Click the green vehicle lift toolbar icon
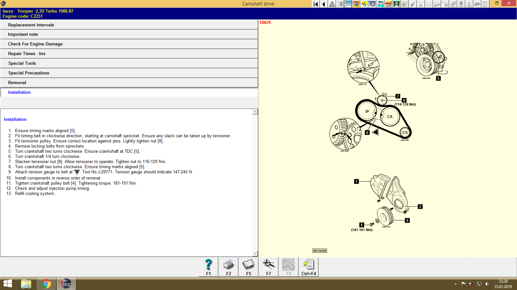The width and height of the screenshot is (517, 290). click(x=396, y=4)
